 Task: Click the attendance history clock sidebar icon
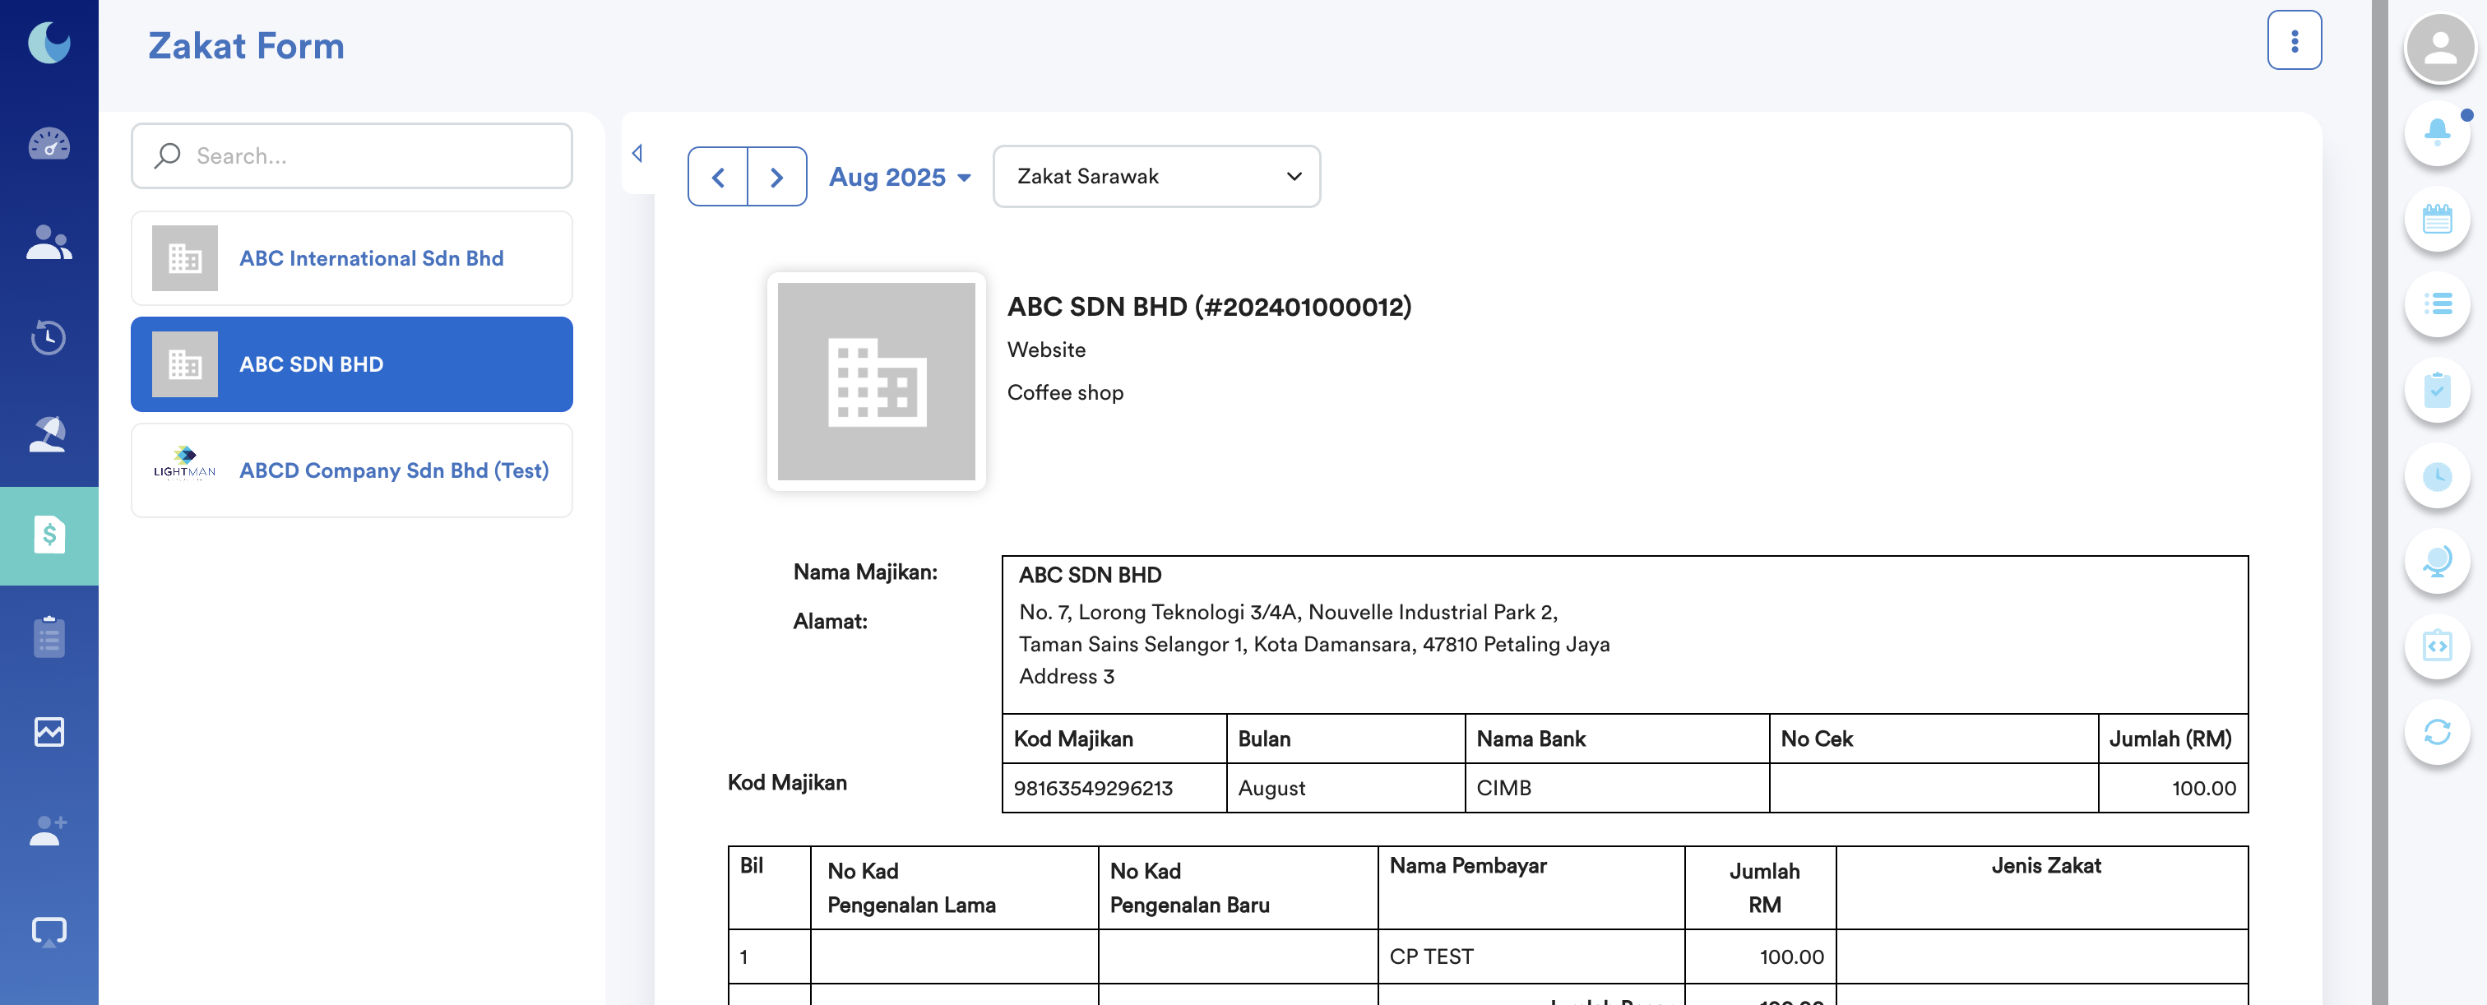point(49,337)
